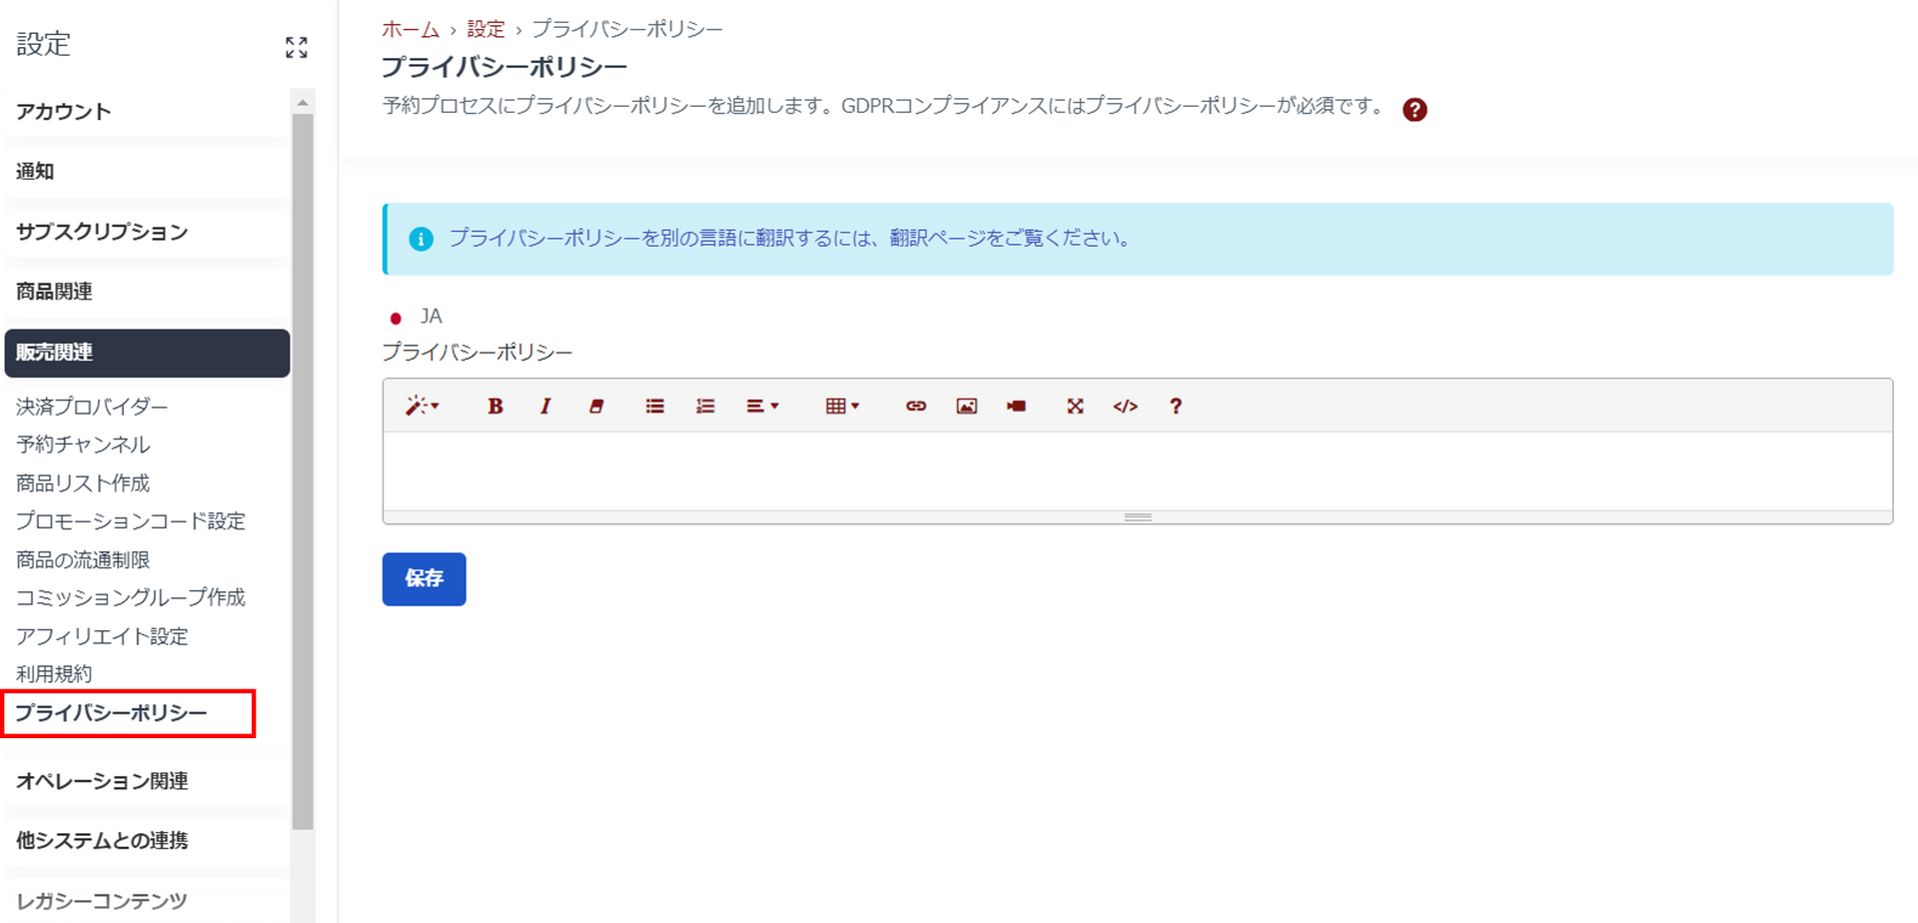Toggle bold formatting in the editor
Viewport: 1918px width, 923px height.
pyautogui.click(x=494, y=407)
